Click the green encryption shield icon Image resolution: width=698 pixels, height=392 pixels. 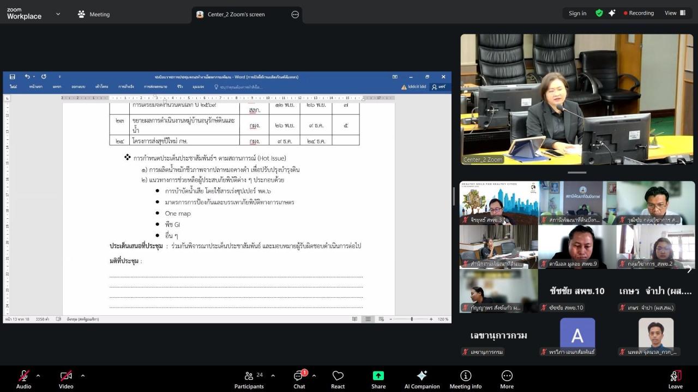(x=599, y=13)
